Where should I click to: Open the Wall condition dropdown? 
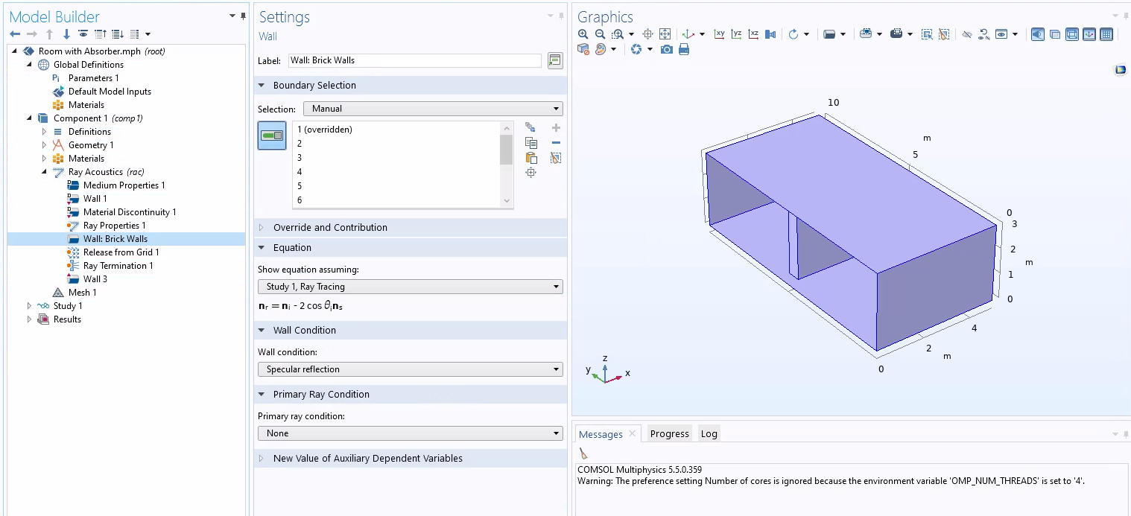[x=410, y=369]
